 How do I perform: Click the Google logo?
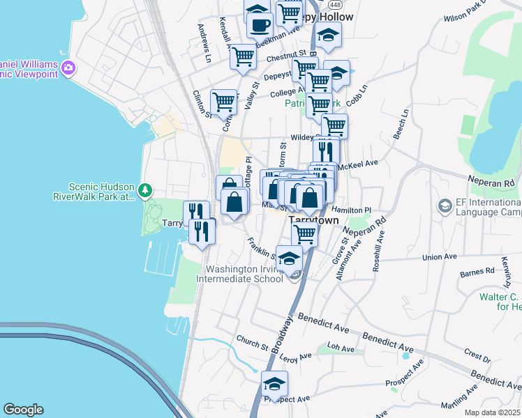[x=24, y=410]
